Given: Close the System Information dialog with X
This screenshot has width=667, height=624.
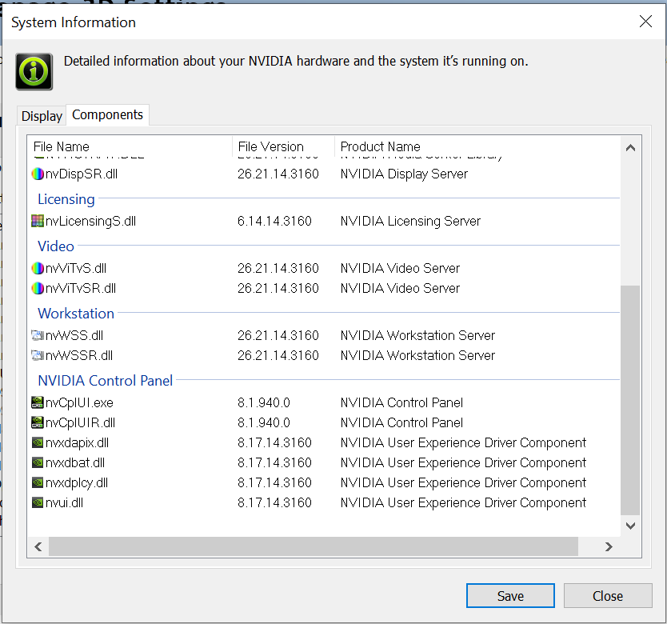Looking at the screenshot, I should click(x=645, y=22).
